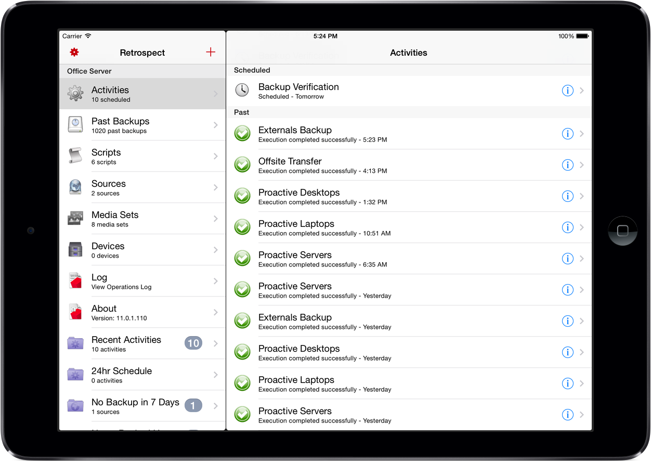Image resolution: width=651 pixels, height=461 pixels.
Task: Expand Activities row chevron in sidebar
Action: click(216, 94)
